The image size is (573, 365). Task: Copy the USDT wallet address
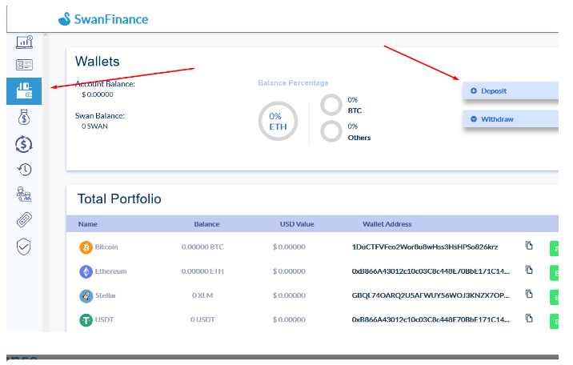coord(529,319)
